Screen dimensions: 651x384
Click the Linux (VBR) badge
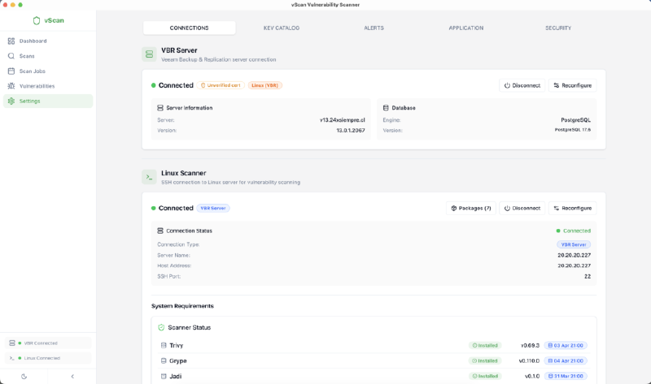(x=265, y=85)
